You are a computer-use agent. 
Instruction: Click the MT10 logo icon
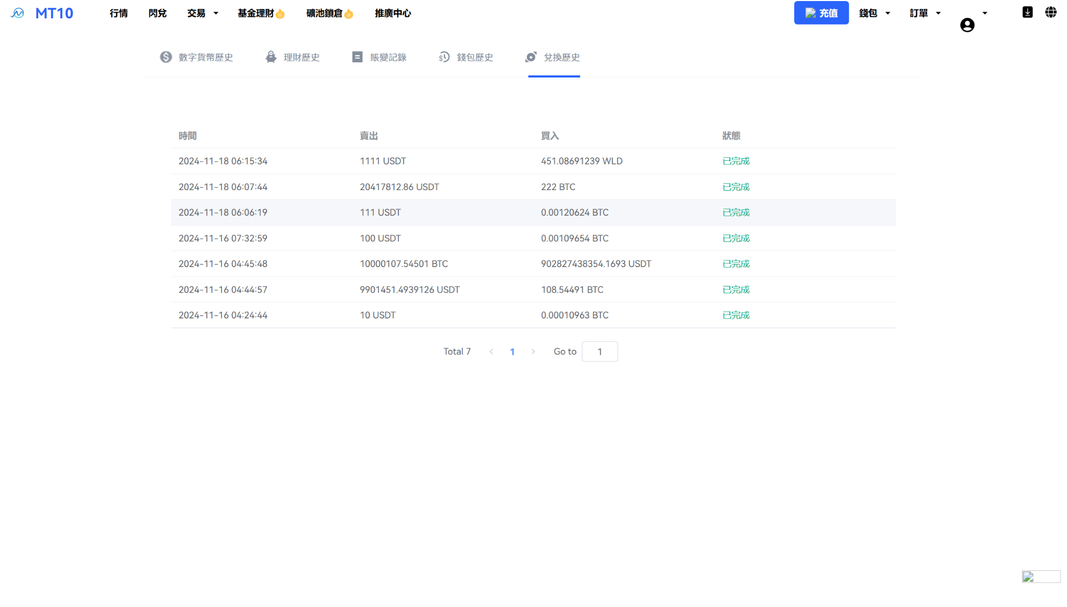click(x=17, y=13)
